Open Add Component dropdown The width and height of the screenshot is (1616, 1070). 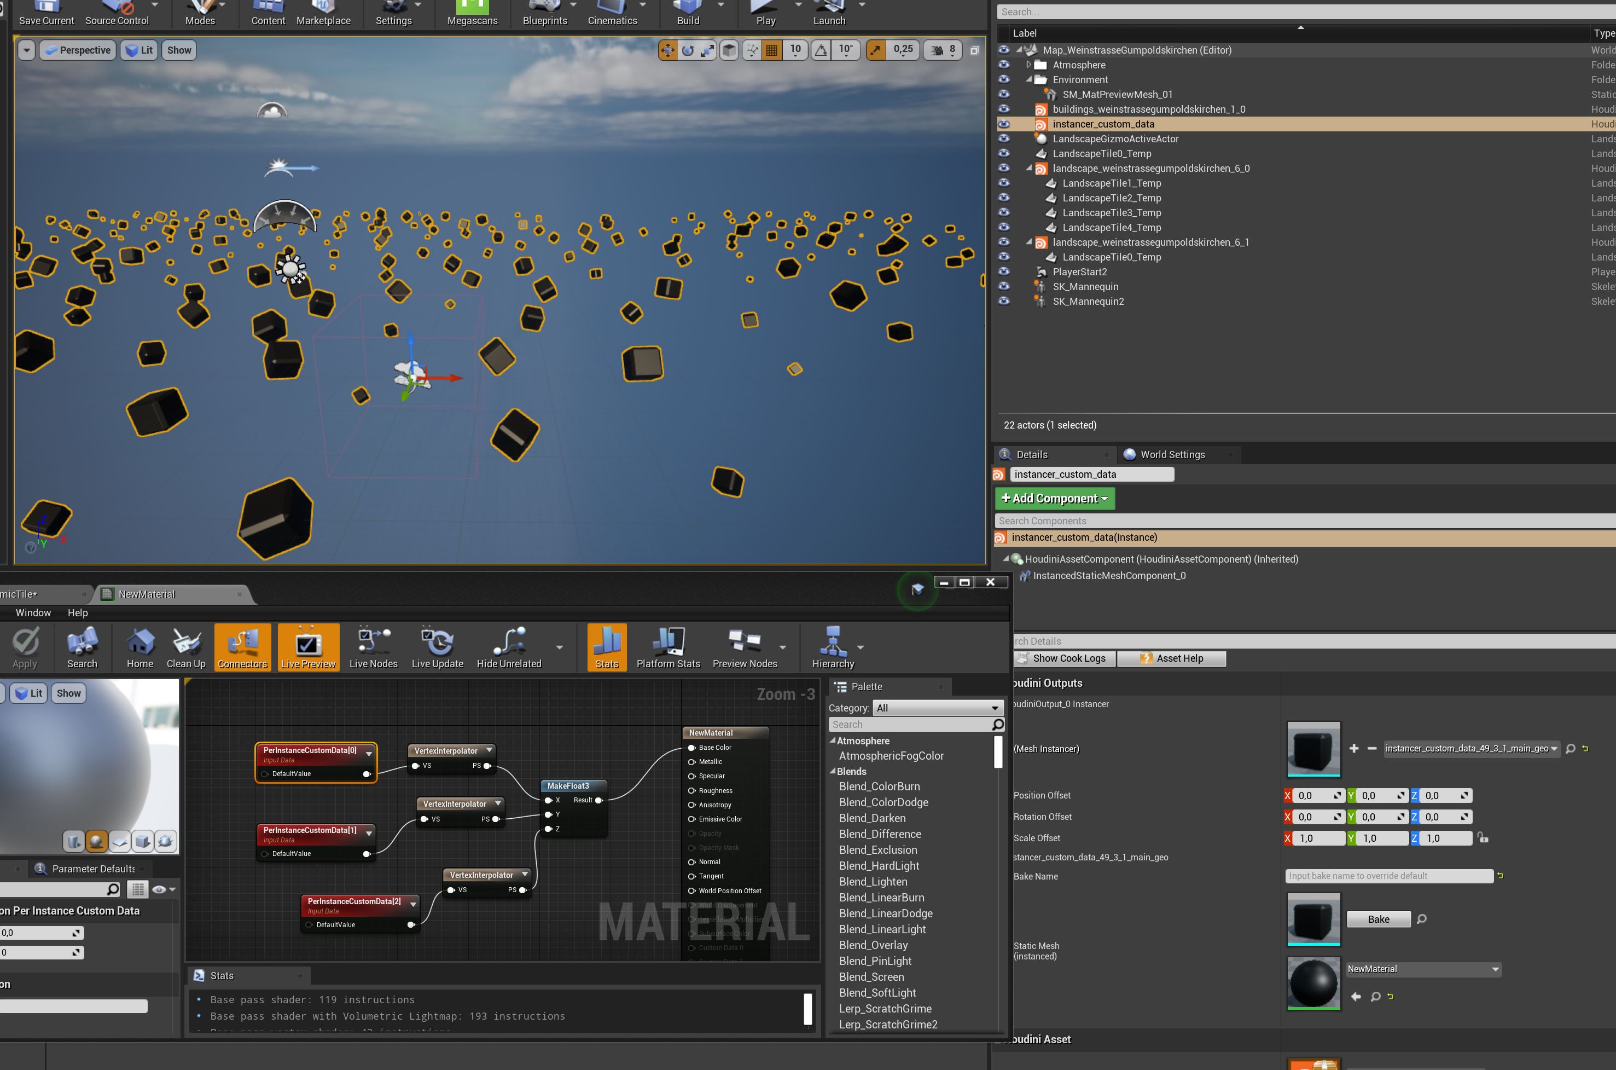pos(1055,499)
